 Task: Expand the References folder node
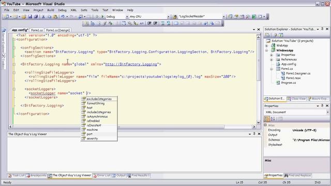[272, 60]
